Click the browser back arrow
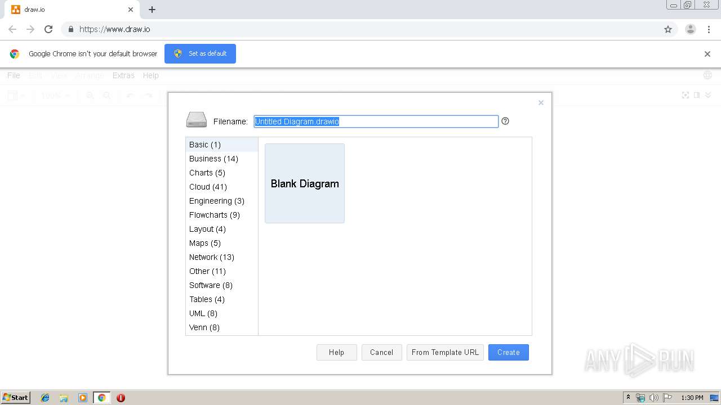 click(x=12, y=29)
